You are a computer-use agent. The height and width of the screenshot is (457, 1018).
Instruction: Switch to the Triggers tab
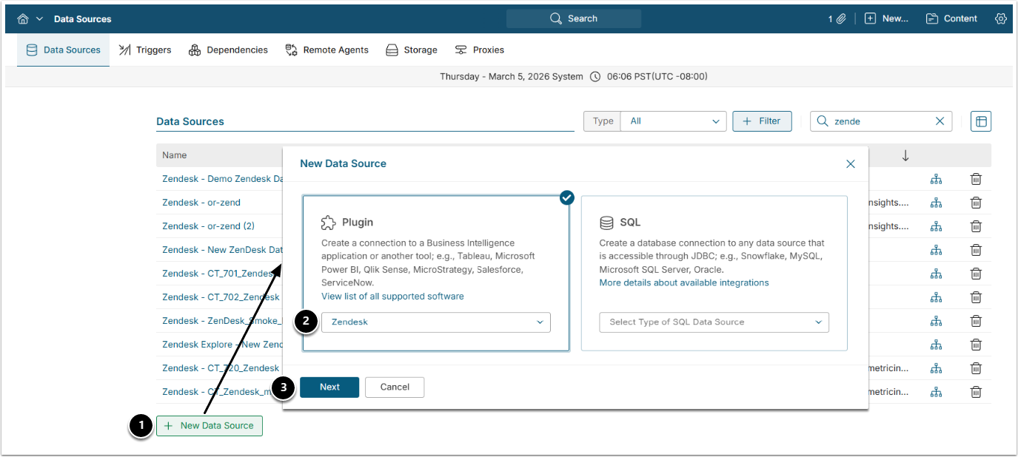[145, 50]
